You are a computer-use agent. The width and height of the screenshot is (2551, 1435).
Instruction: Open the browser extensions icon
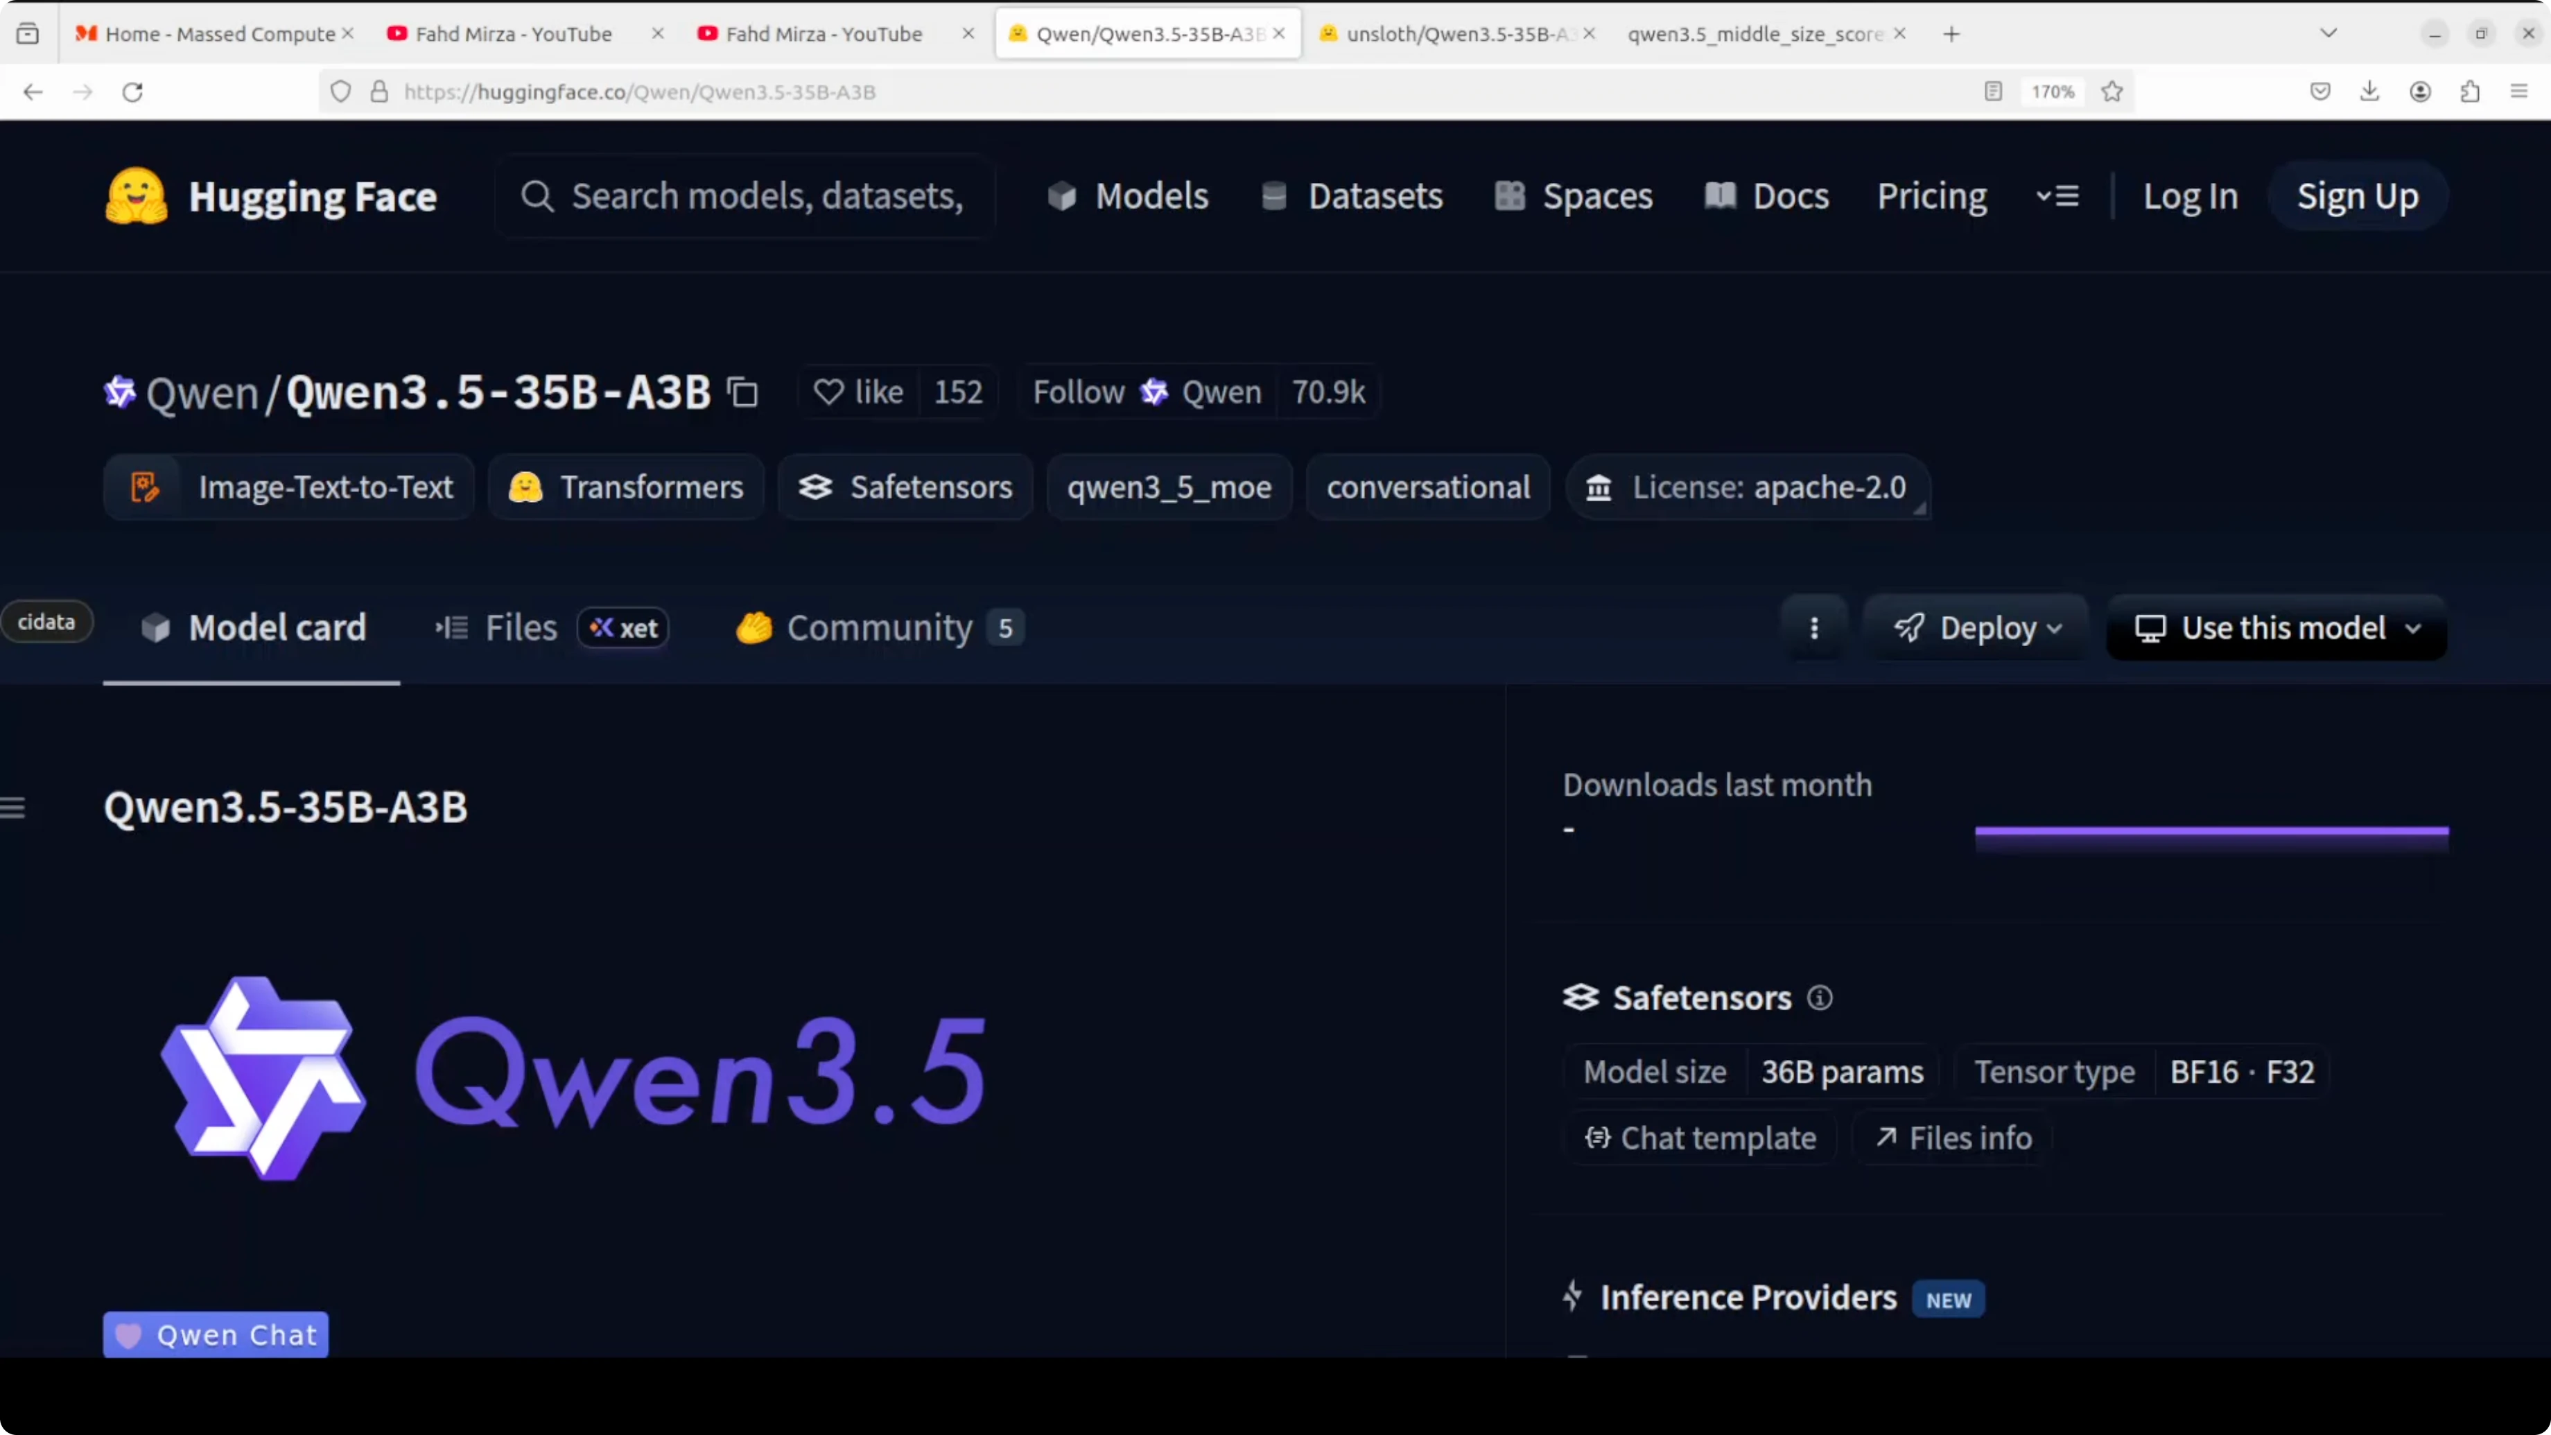coord(2470,92)
